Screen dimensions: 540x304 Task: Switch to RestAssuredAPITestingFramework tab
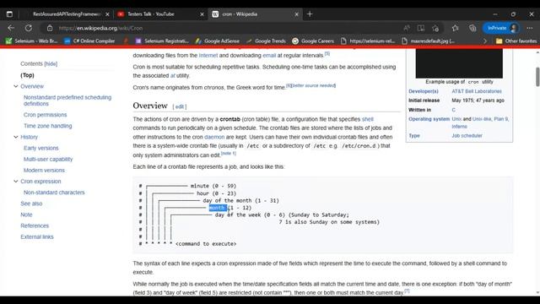point(66,14)
